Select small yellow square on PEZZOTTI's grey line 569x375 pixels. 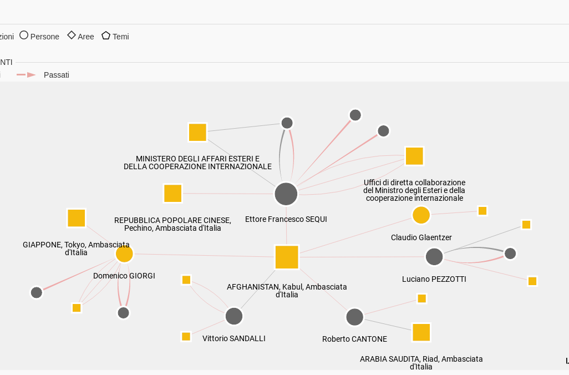(526, 225)
